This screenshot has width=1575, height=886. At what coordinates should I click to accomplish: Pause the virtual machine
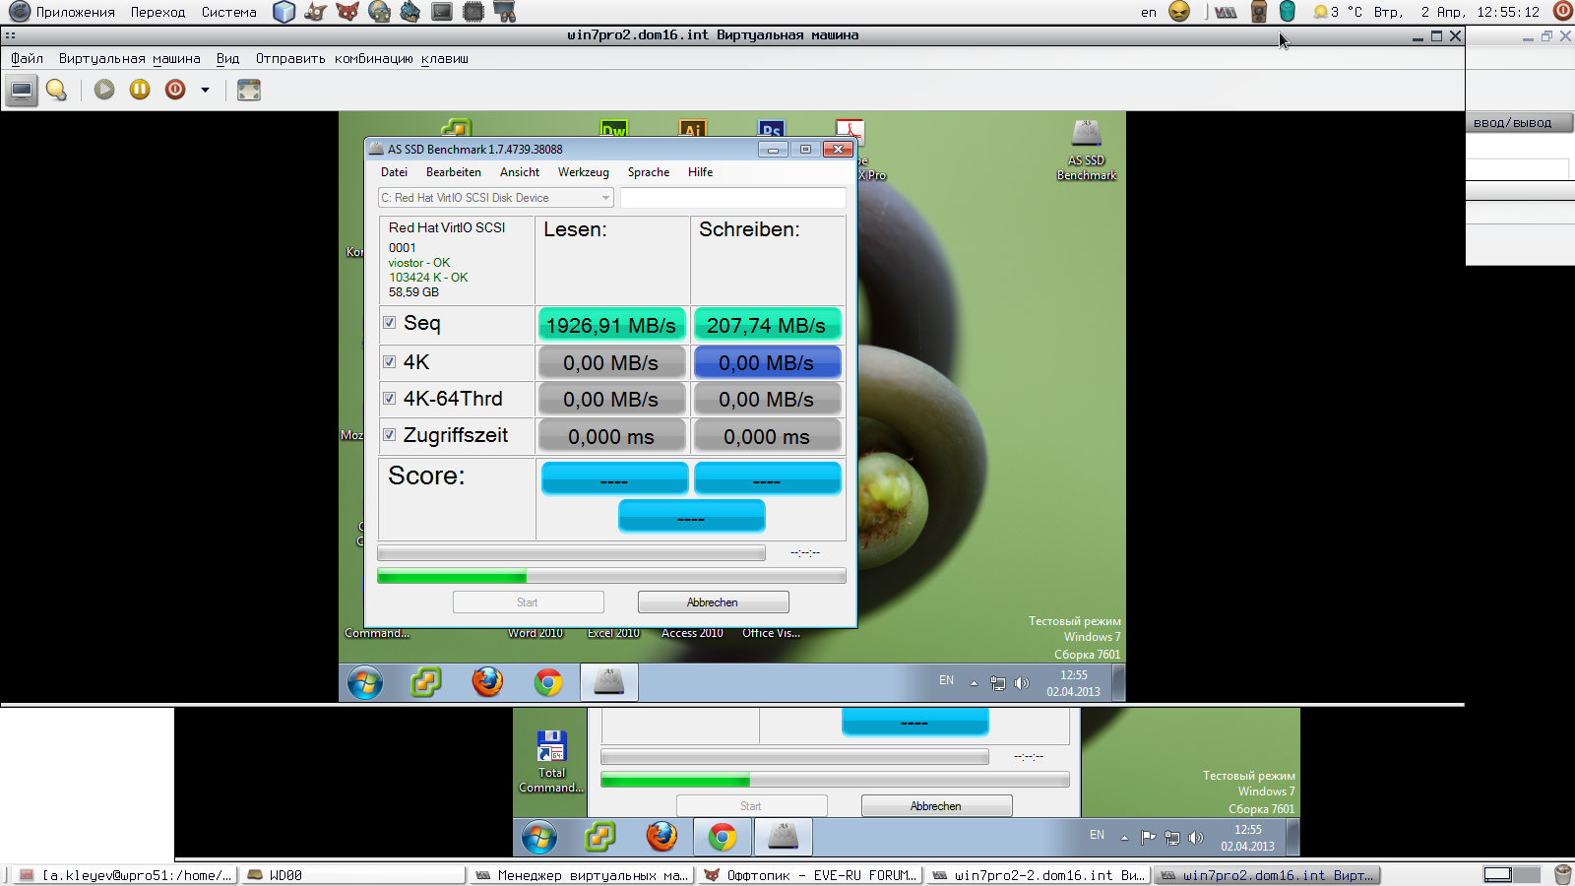(140, 90)
